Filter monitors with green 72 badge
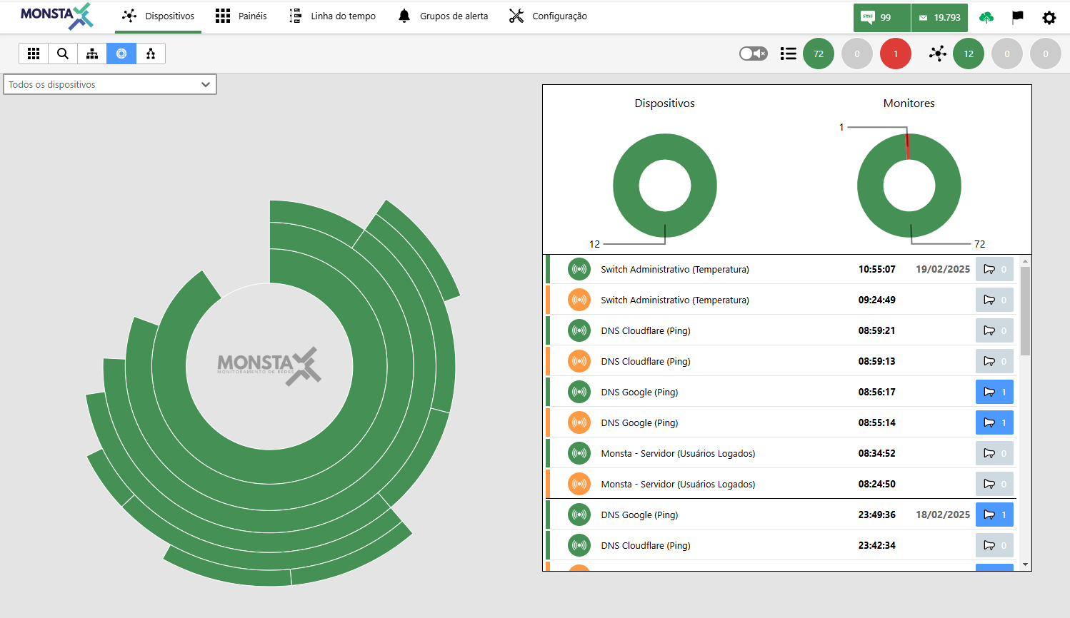The width and height of the screenshot is (1070, 618). 819,54
